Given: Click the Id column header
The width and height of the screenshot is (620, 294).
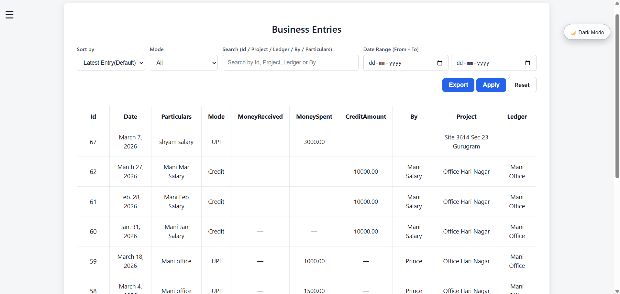Looking at the screenshot, I should (x=93, y=117).
